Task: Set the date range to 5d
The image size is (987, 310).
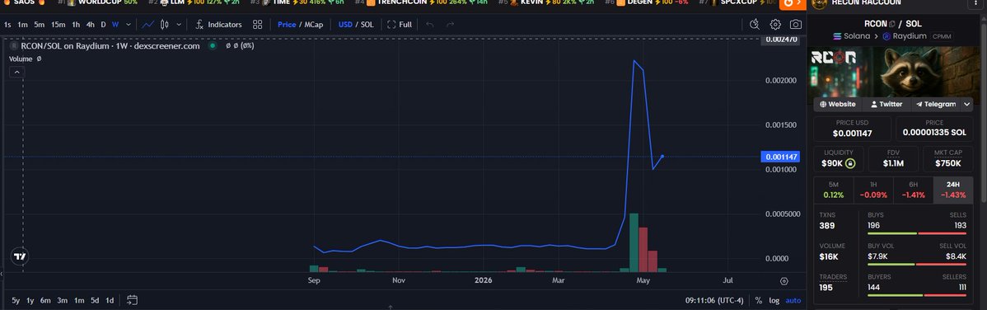Action: [x=95, y=301]
